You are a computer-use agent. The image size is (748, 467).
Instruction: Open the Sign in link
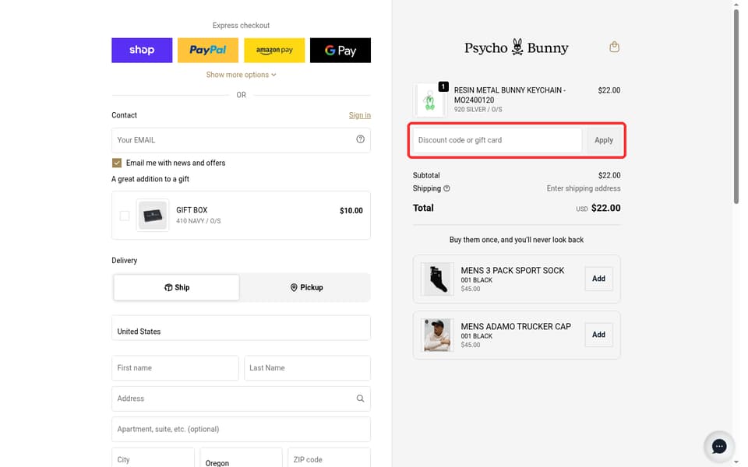point(360,115)
